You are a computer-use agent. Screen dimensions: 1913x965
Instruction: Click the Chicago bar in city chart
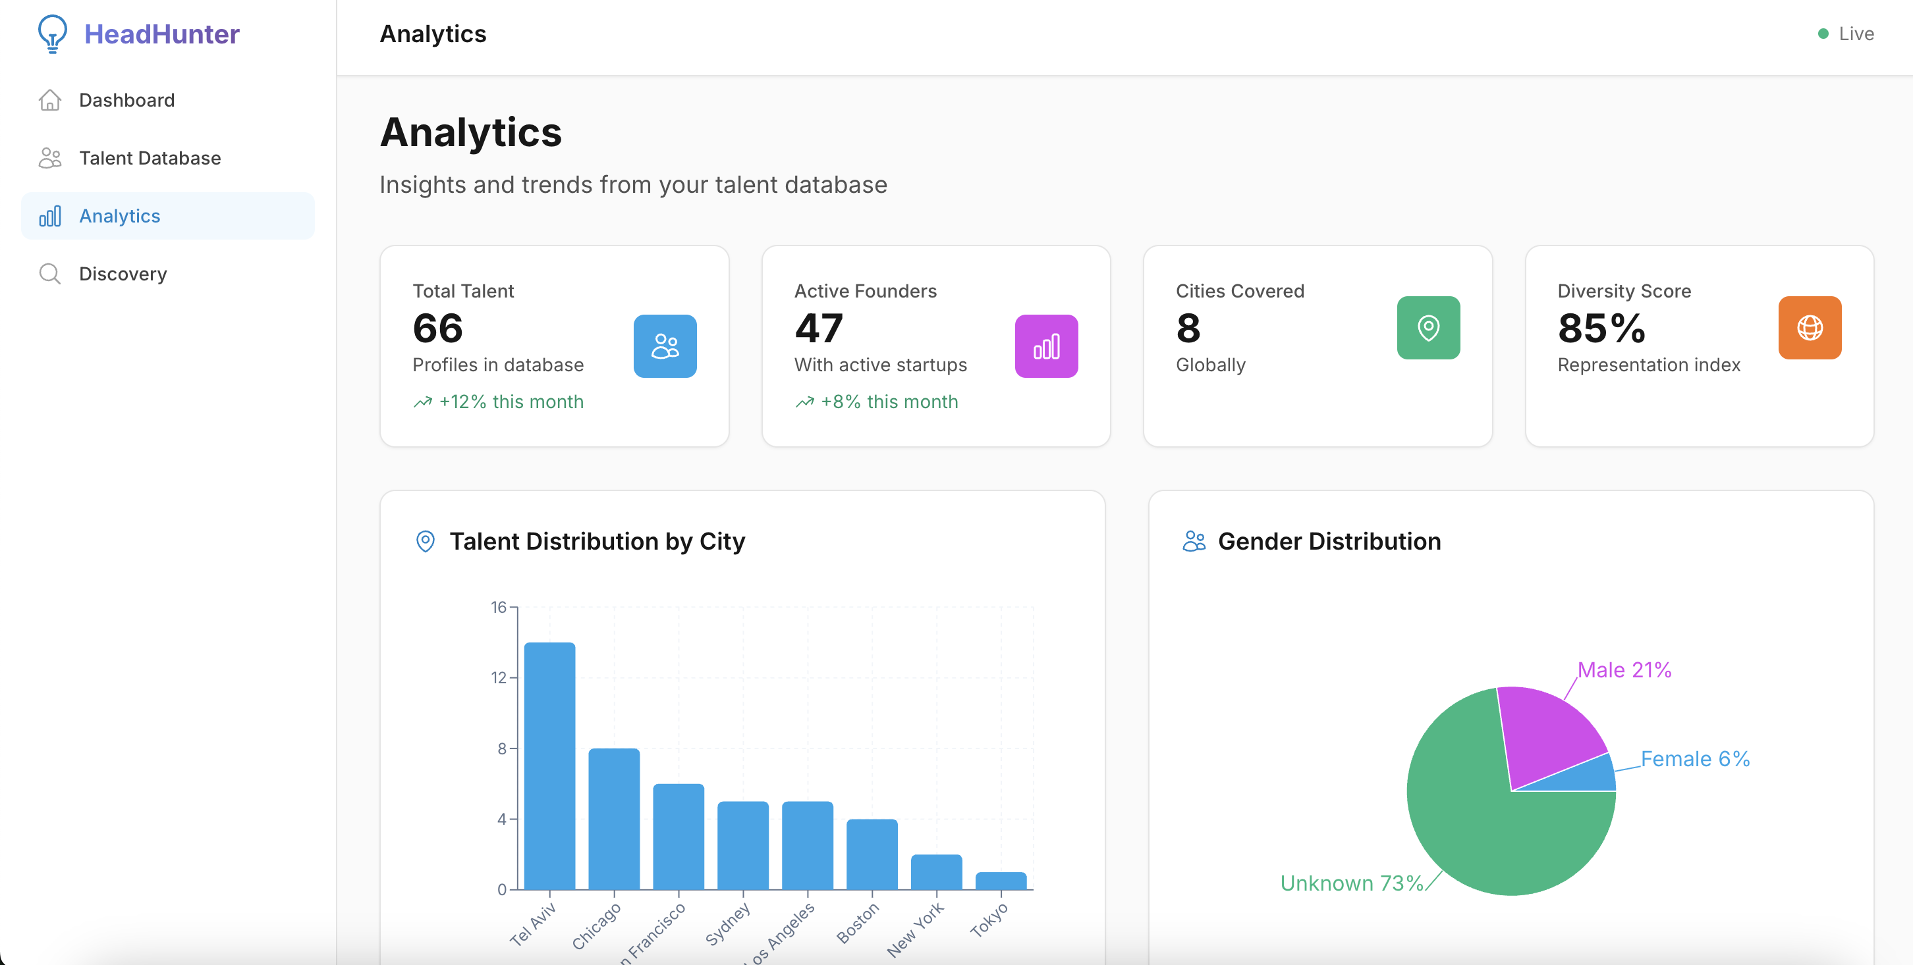pos(613,818)
